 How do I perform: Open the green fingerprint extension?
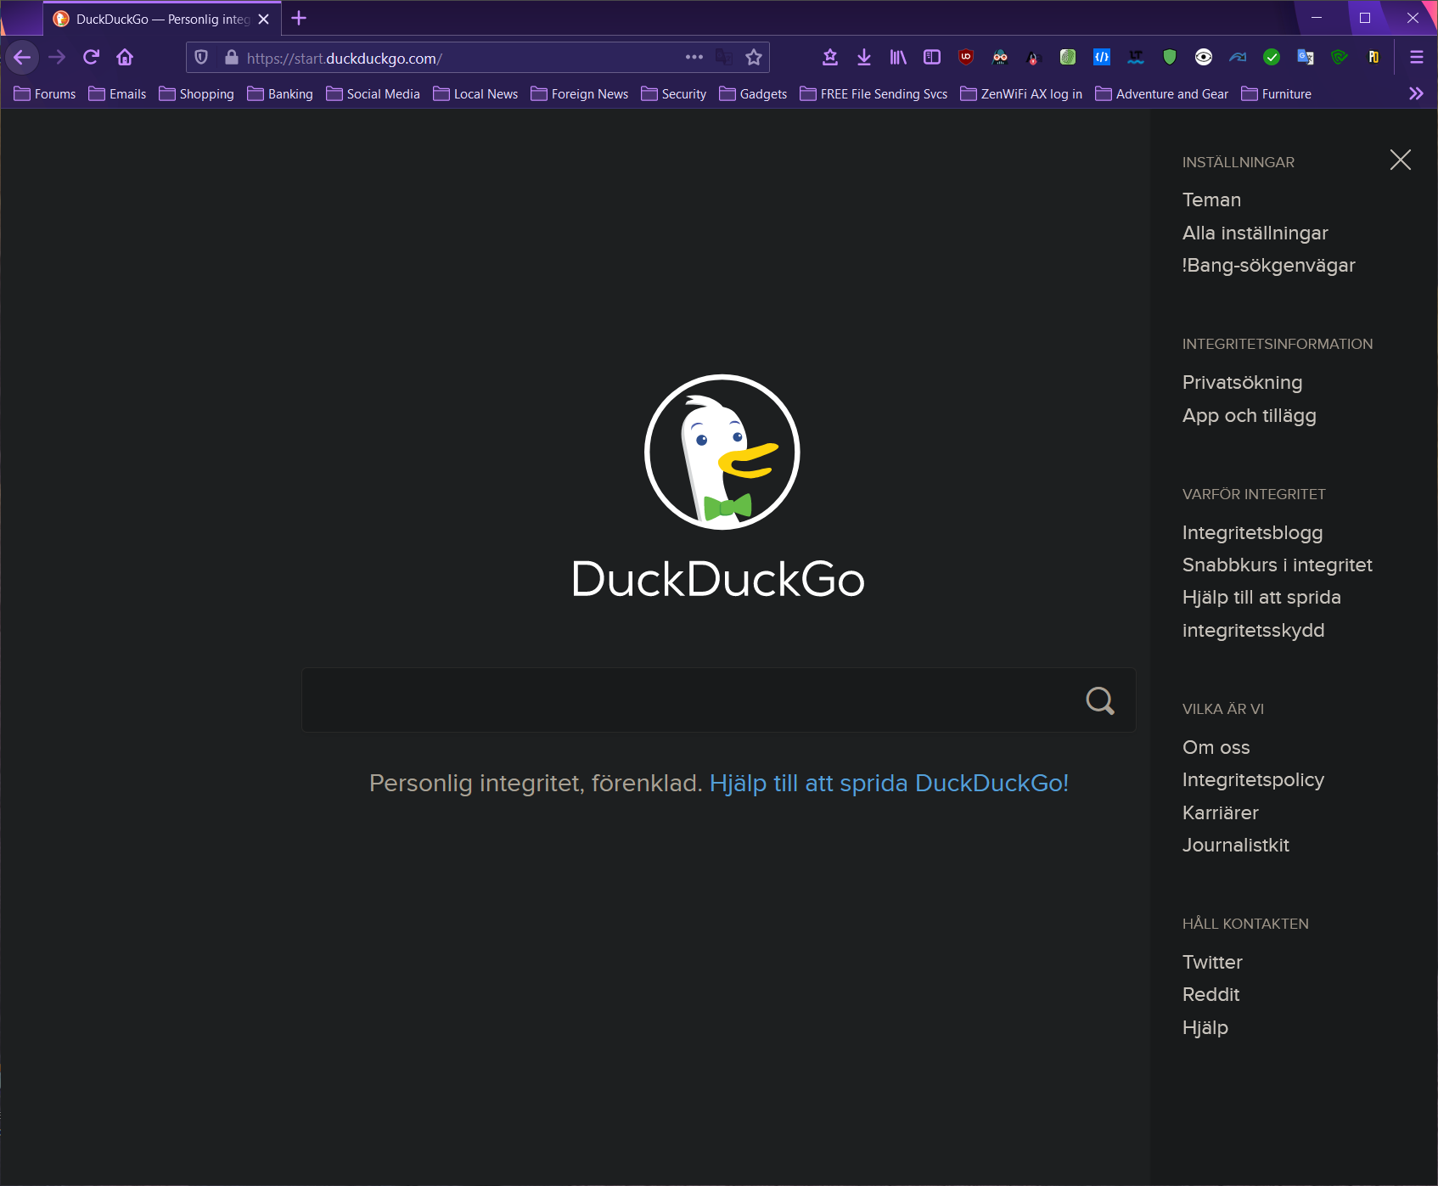1068,58
